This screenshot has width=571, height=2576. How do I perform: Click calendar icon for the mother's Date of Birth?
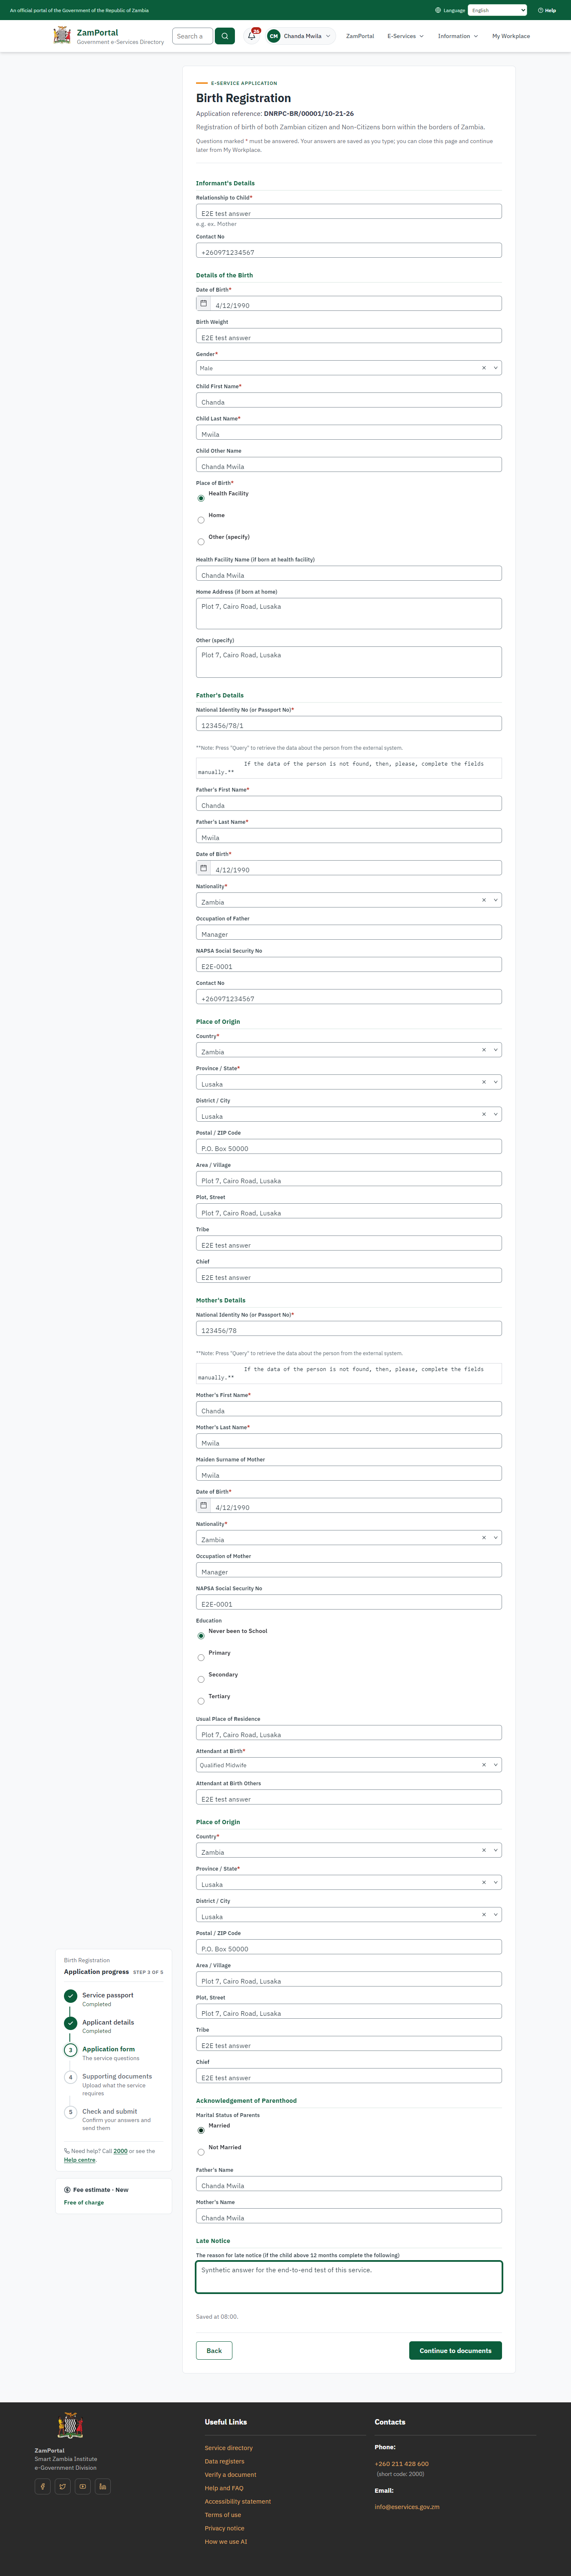click(204, 1505)
